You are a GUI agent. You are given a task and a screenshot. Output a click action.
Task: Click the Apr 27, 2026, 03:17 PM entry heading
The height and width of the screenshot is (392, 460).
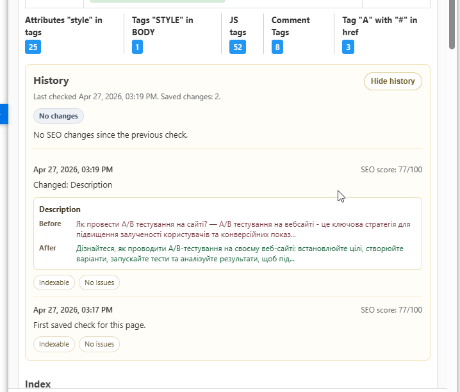(x=73, y=309)
